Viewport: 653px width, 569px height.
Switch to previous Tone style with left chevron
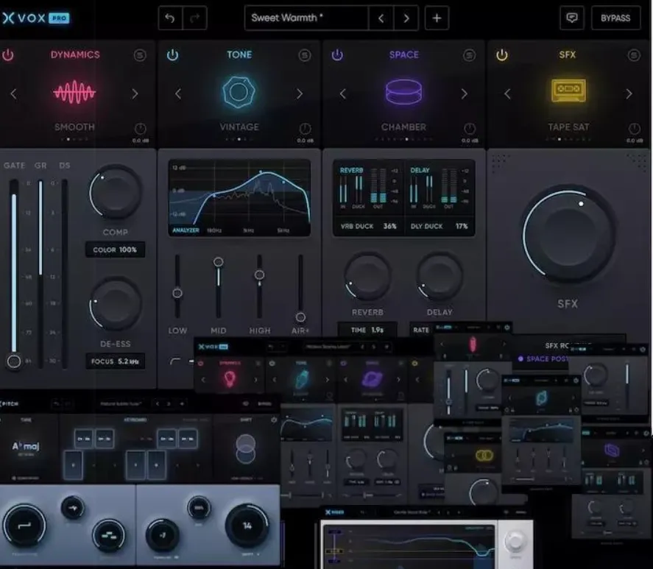[x=178, y=93]
